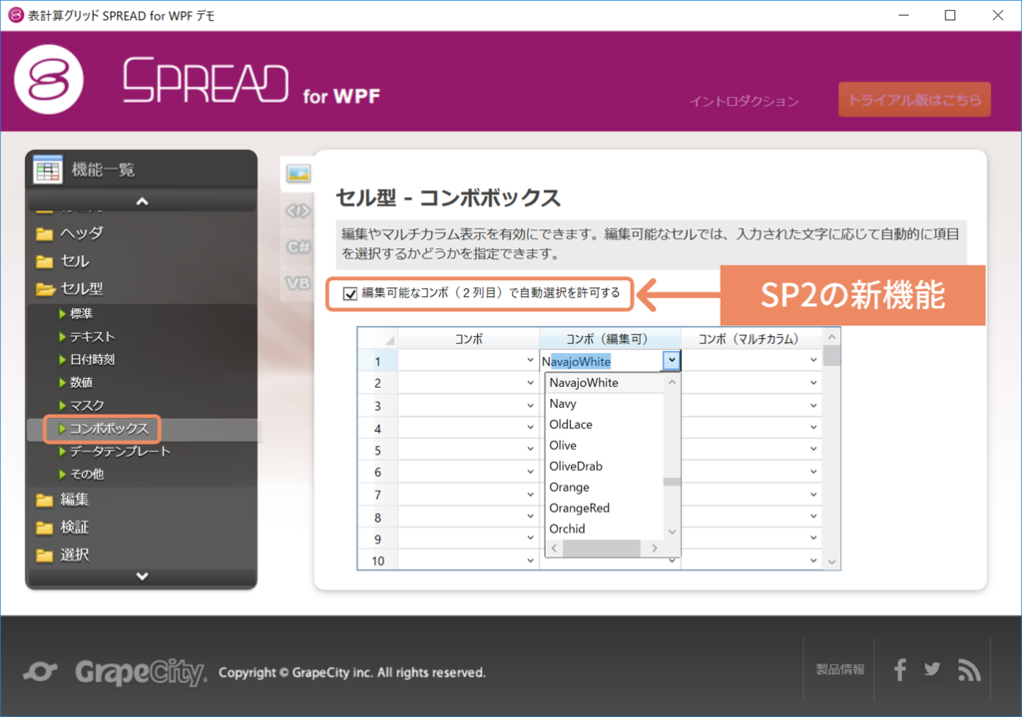Close the open editable combo dropdown in row 1

[672, 360]
